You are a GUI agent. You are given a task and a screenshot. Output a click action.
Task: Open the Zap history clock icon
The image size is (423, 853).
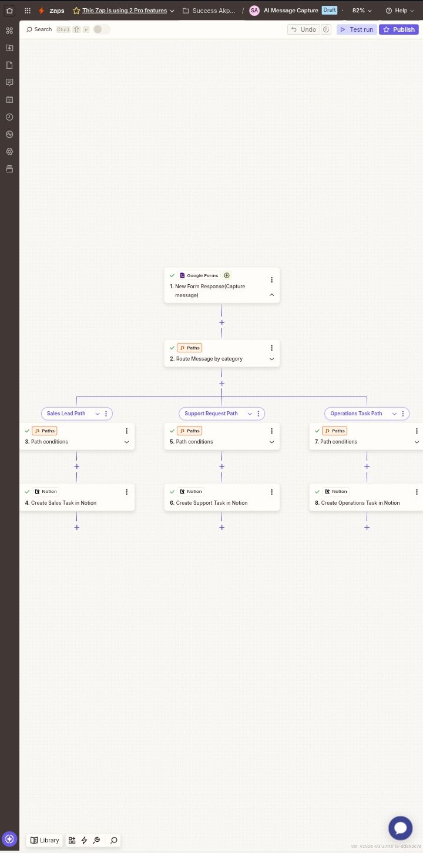click(x=9, y=117)
